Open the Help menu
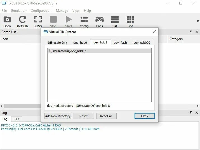Viewport: 200px width, 150px height. click(87, 11)
